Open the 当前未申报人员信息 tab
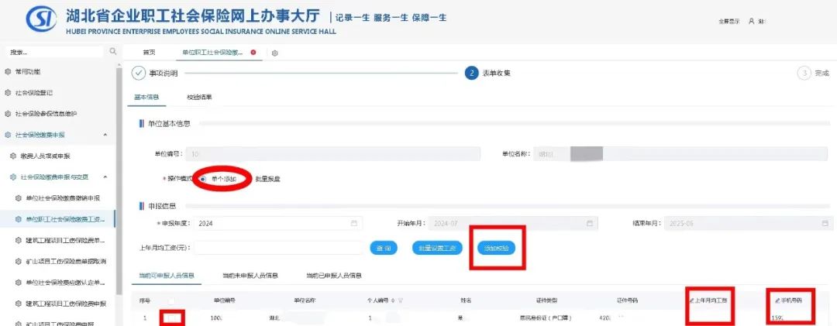The width and height of the screenshot is (837, 326). pos(250,276)
